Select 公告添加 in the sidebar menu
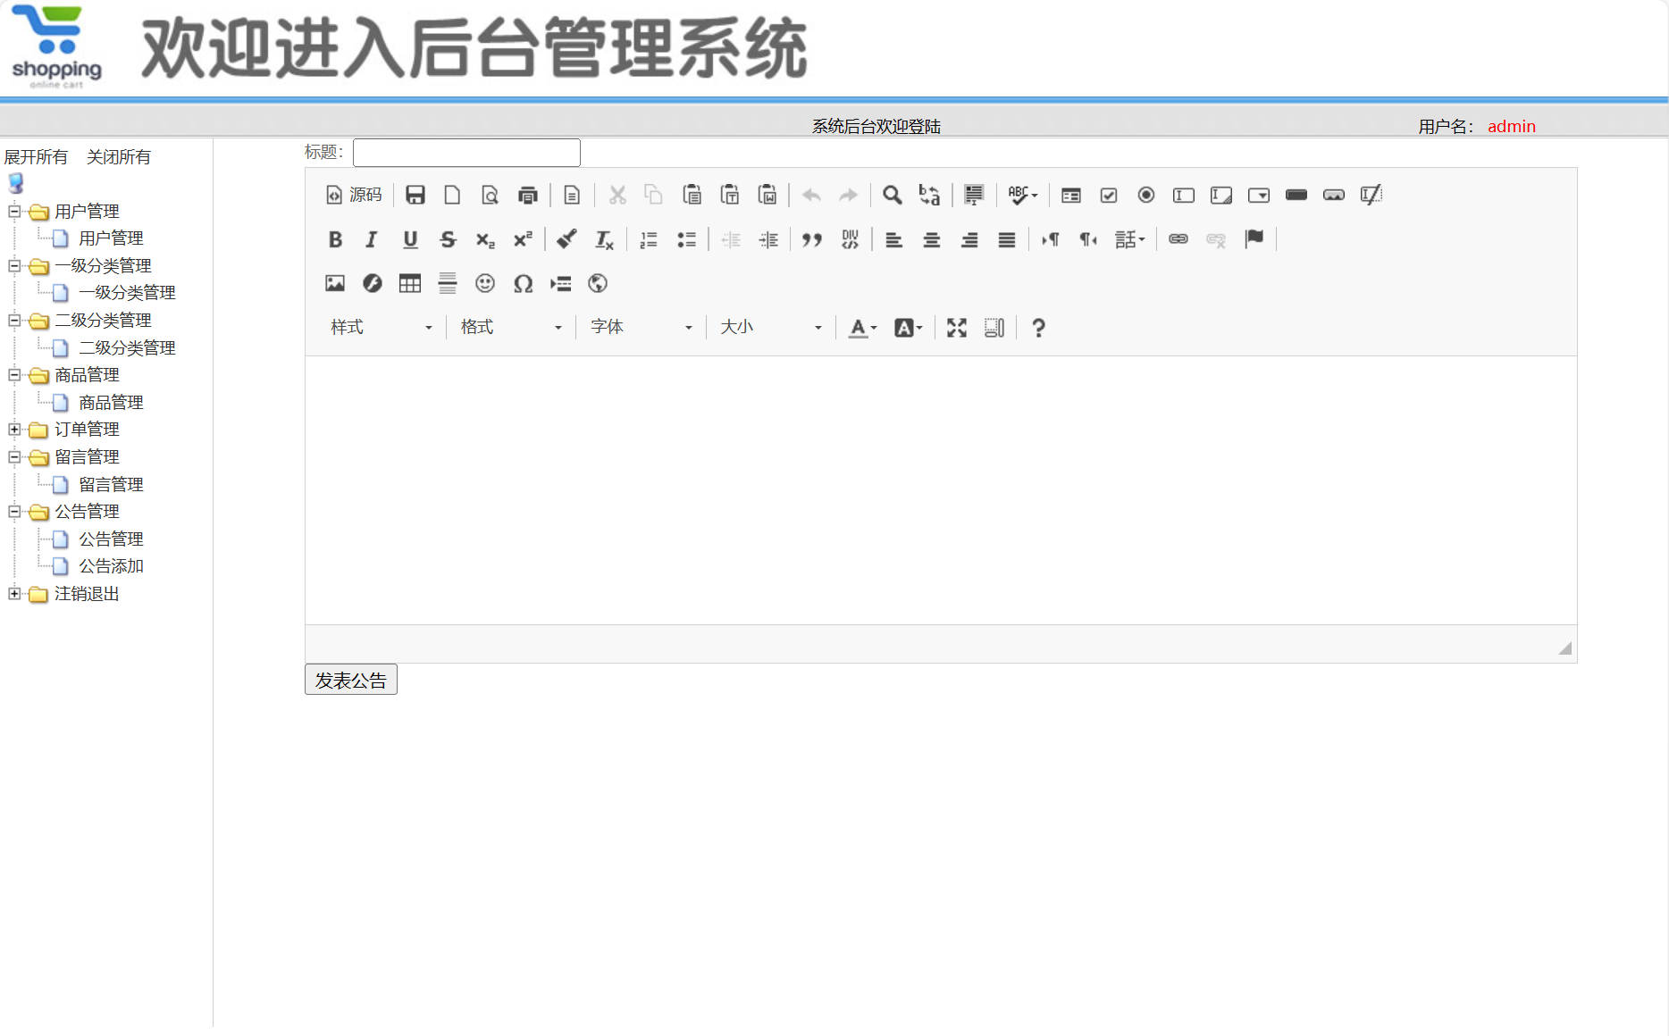The height and width of the screenshot is (1036, 1669). click(110, 565)
